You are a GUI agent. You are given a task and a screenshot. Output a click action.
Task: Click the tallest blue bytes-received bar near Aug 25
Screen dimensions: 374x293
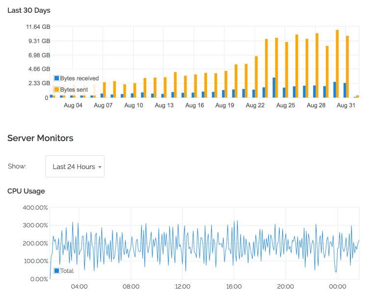tap(274, 88)
